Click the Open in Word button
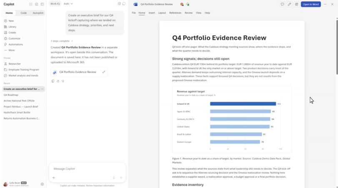Image resolution: width=338 pixels, height=188 pixels. click(x=310, y=4)
